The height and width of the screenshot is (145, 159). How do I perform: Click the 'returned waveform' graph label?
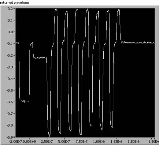tap(14, 3)
